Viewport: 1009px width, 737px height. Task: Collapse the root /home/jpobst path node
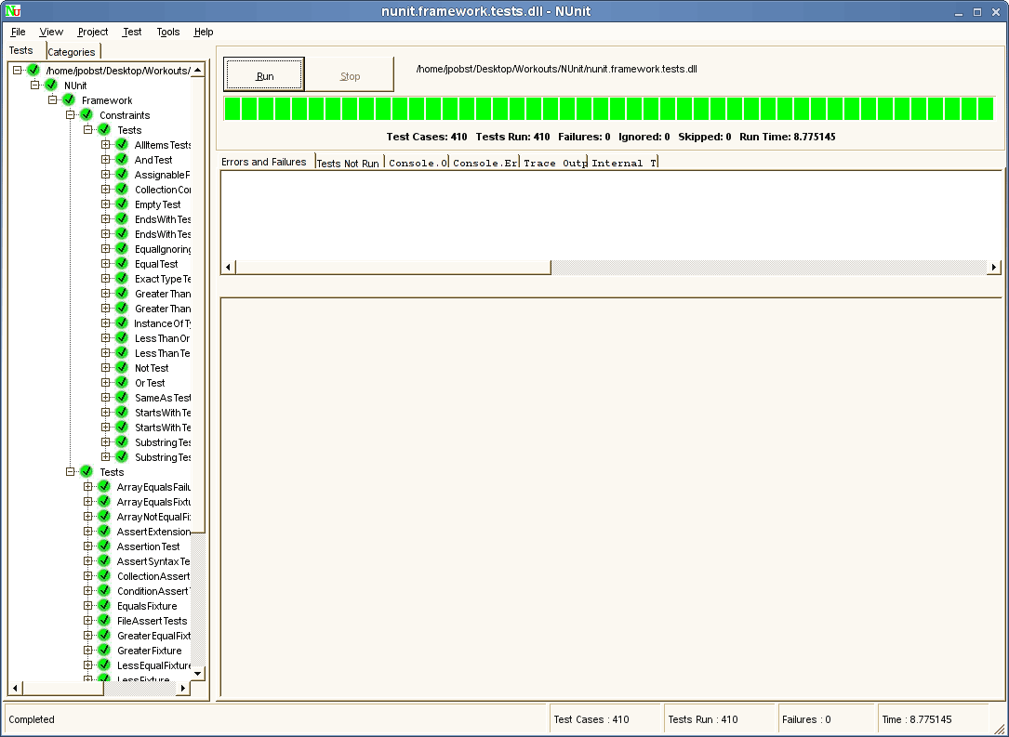pos(18,70)
